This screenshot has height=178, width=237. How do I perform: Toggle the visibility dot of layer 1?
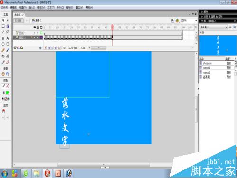(35, 33)
